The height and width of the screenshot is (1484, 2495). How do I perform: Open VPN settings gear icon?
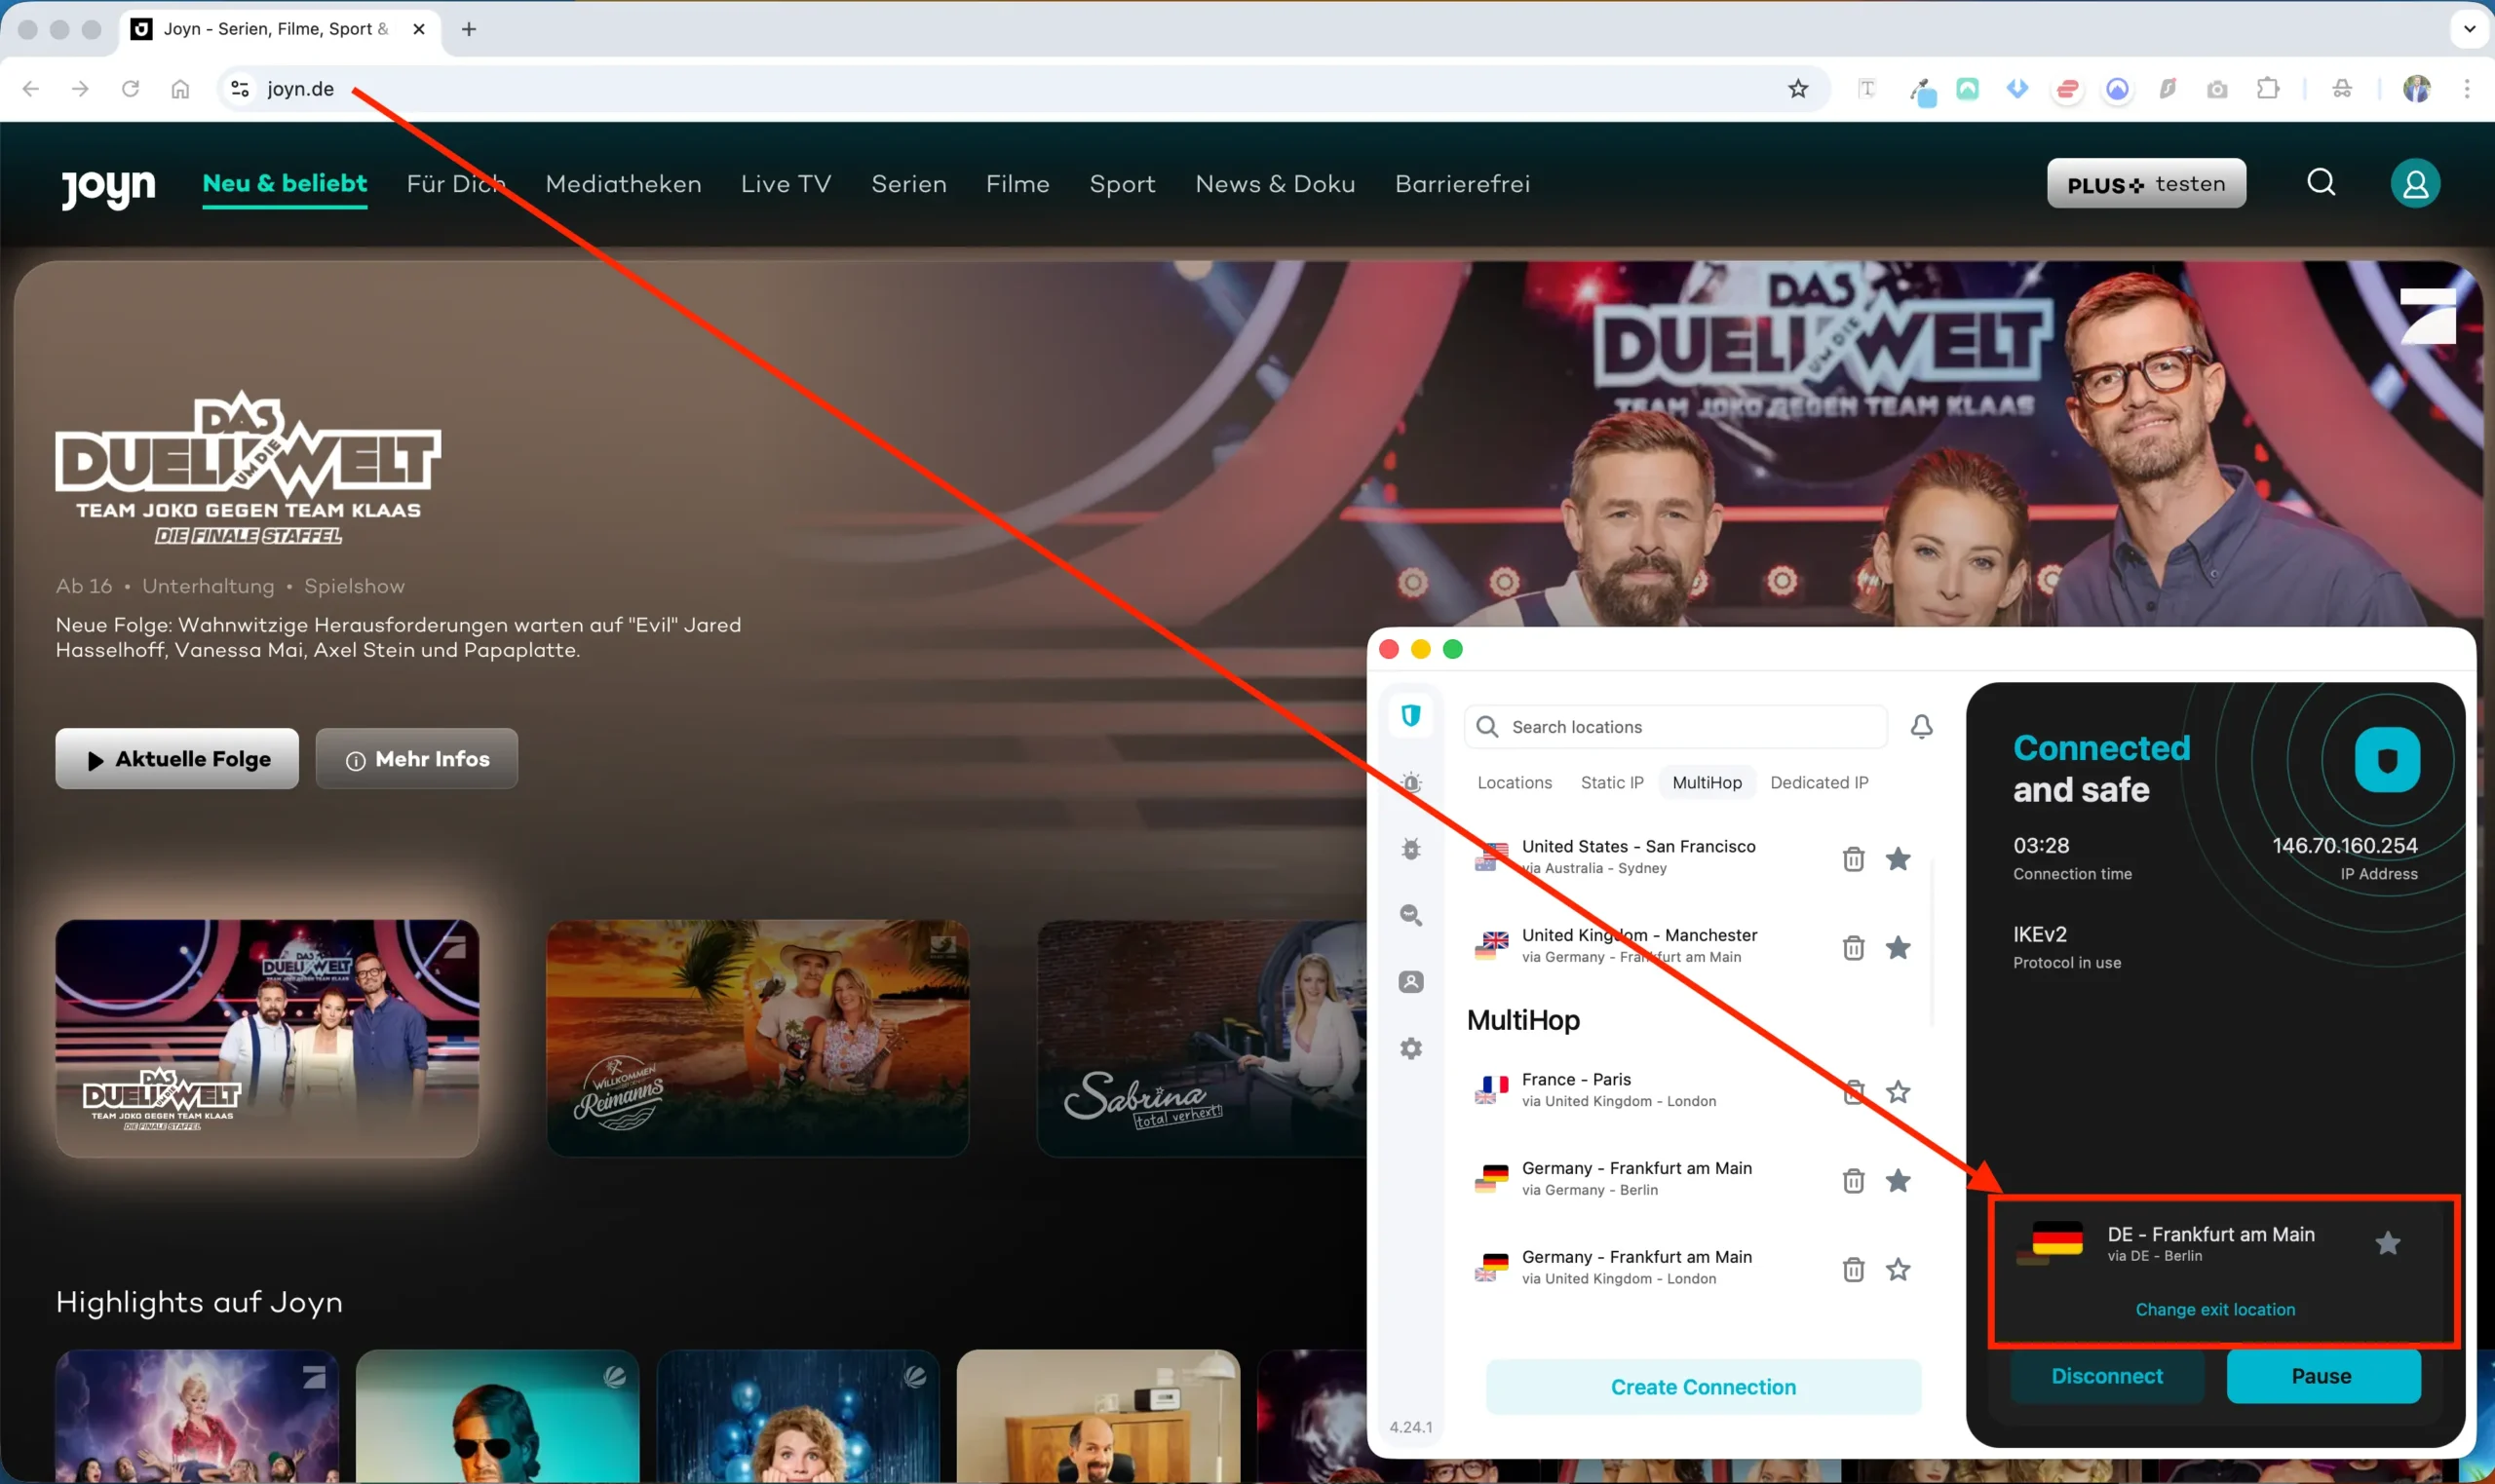[x=1411, y=1049]
